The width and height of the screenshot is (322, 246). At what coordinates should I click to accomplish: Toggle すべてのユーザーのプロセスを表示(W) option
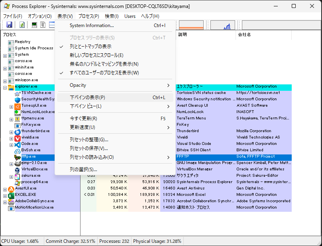tap(115, 73)
